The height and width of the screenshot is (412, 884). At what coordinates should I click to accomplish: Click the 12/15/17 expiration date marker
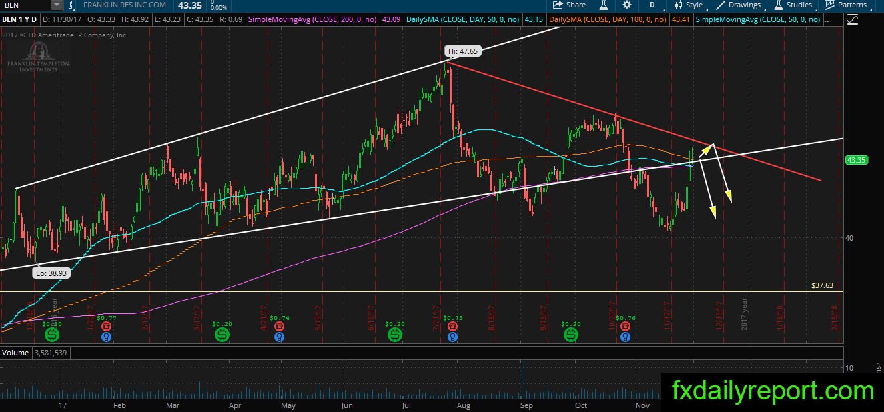click(719, 317)
